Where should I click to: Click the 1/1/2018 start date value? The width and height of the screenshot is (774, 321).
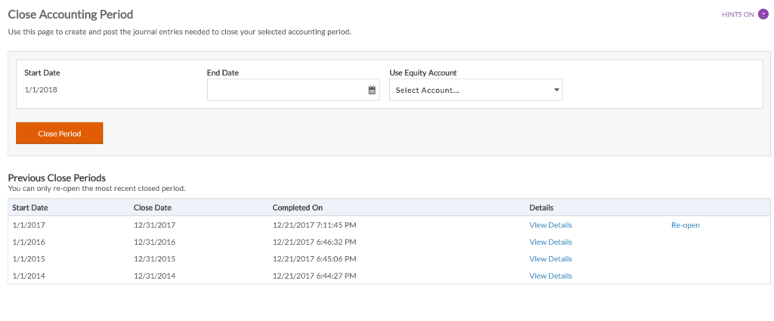(41, 90)
